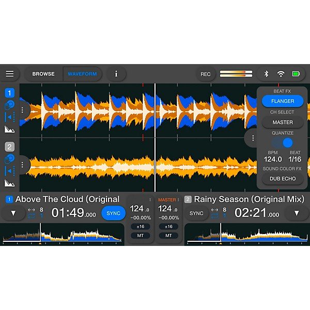
Task: Expand deck 2 down-arrow dropdown button
Action: 297,213
